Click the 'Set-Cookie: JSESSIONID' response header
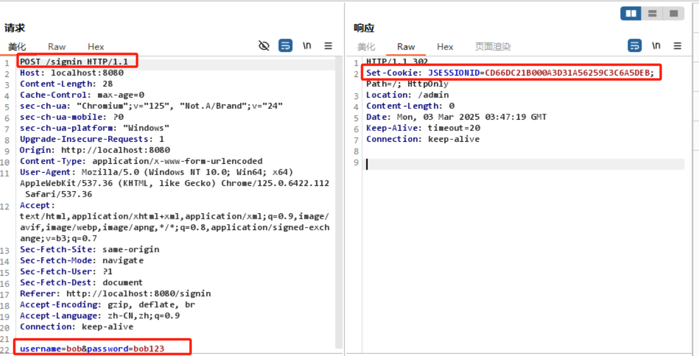699x356 pixels. (x=510, y=73)
